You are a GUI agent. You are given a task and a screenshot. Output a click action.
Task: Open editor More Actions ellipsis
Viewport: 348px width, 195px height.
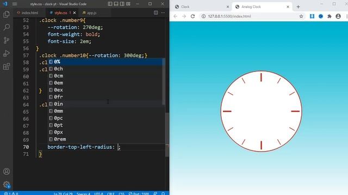[163, 13]
